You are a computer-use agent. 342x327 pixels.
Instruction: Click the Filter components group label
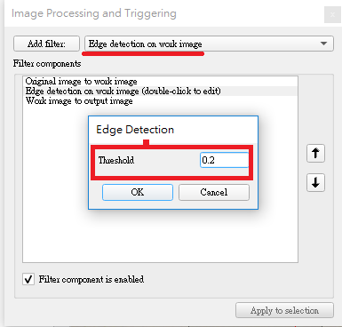click(x=47, y=64)
